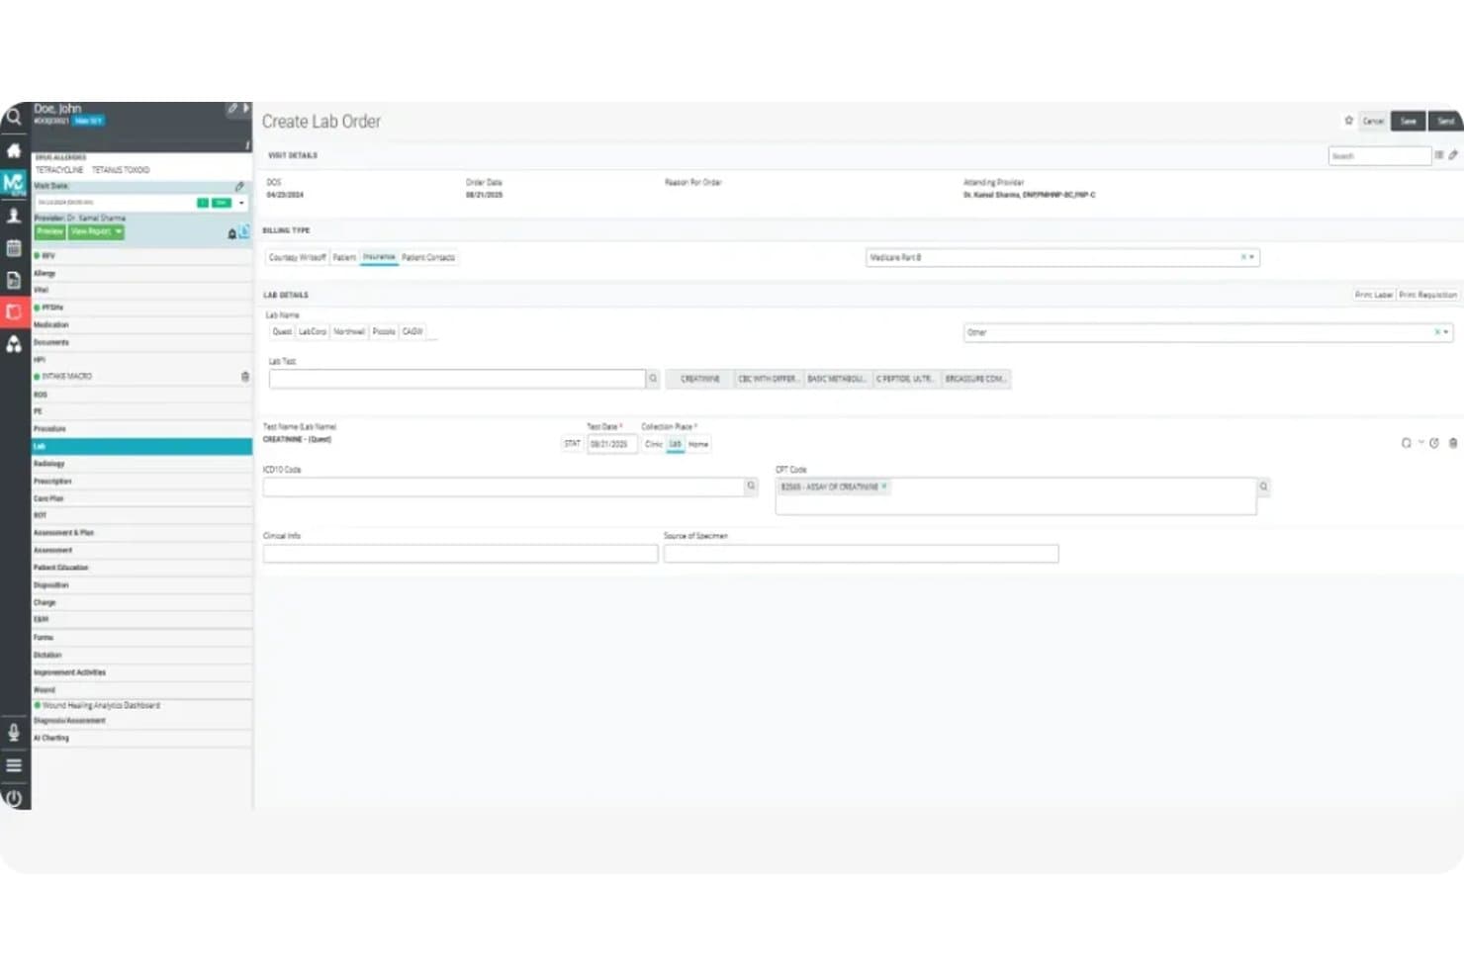
Task: Click the refresh clock icon on test row
Action: 1434,443
